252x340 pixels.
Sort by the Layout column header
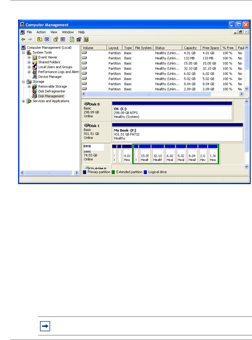(x=115, y=48)
